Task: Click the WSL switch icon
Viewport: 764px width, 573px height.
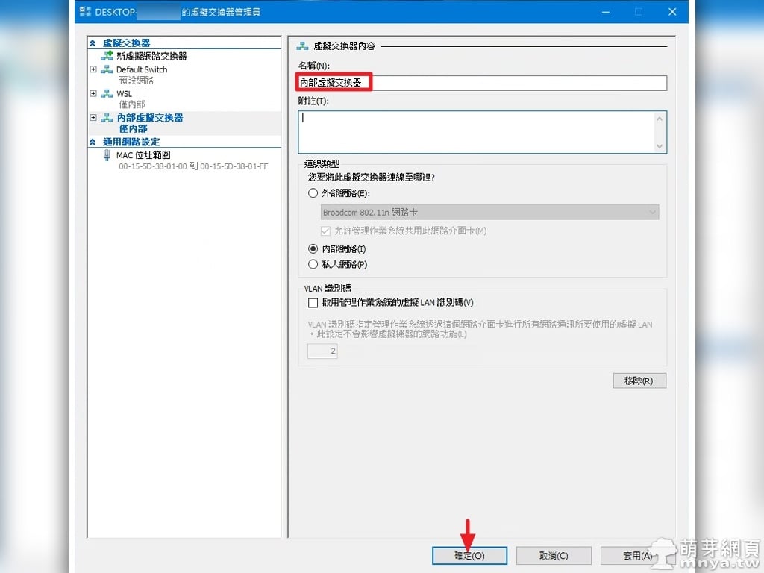Action: [x=107, y=94]
